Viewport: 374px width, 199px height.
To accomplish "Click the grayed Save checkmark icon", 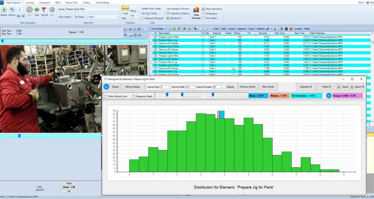I will tap(52, 10).
